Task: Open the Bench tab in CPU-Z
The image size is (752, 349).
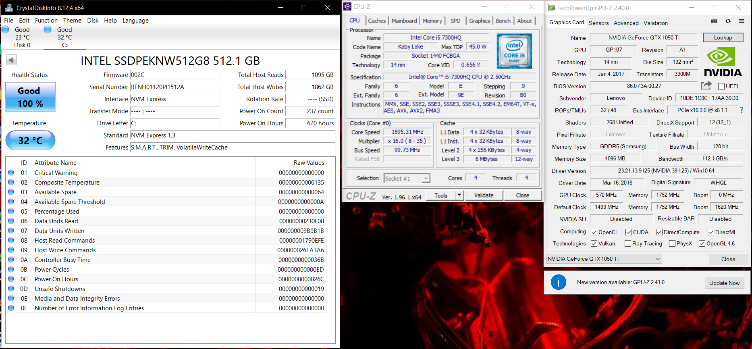Action: (503, 21)
